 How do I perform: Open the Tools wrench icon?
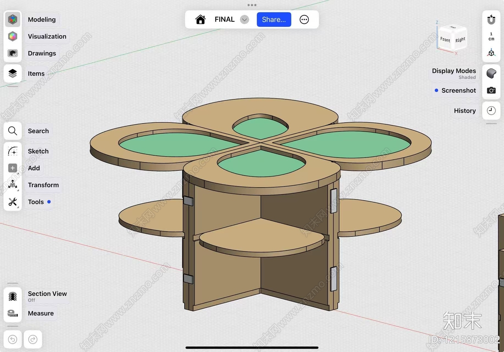(x=13, y=202)
